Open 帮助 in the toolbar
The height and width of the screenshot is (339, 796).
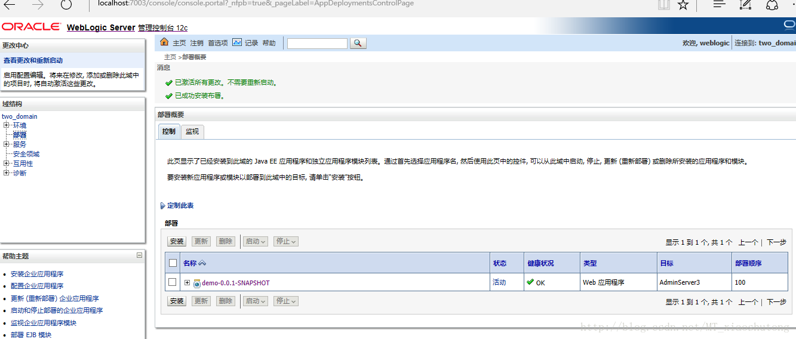pyautogui.click(x=269, y=43)
